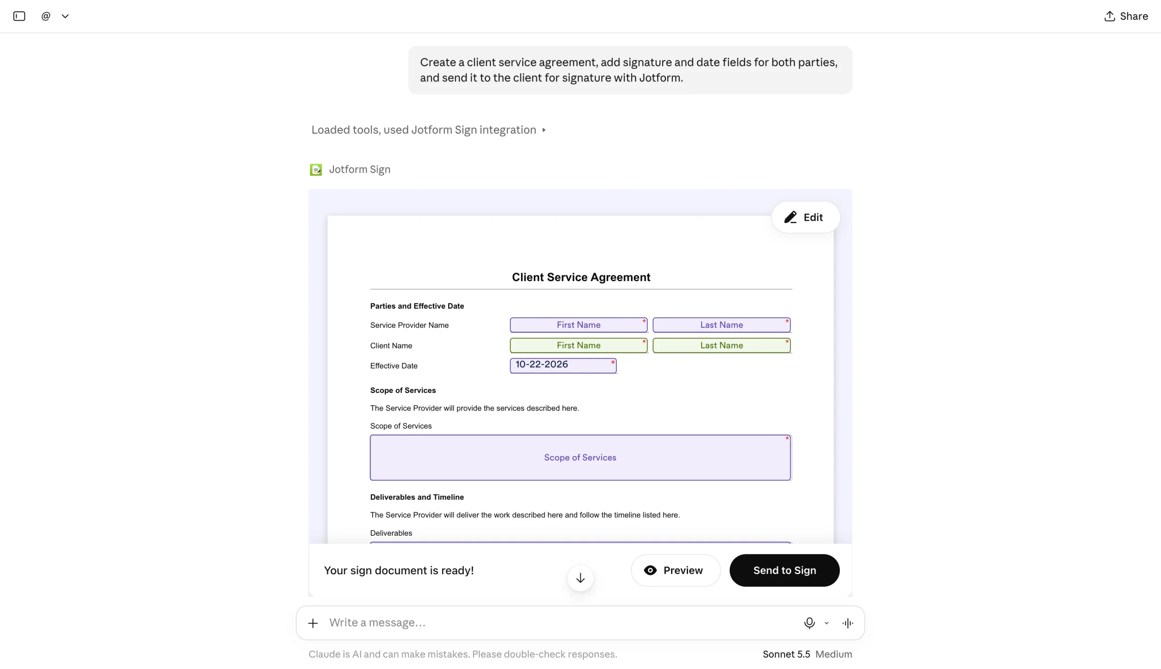Open the microphone options dropdown arrow

coord(826,623)
